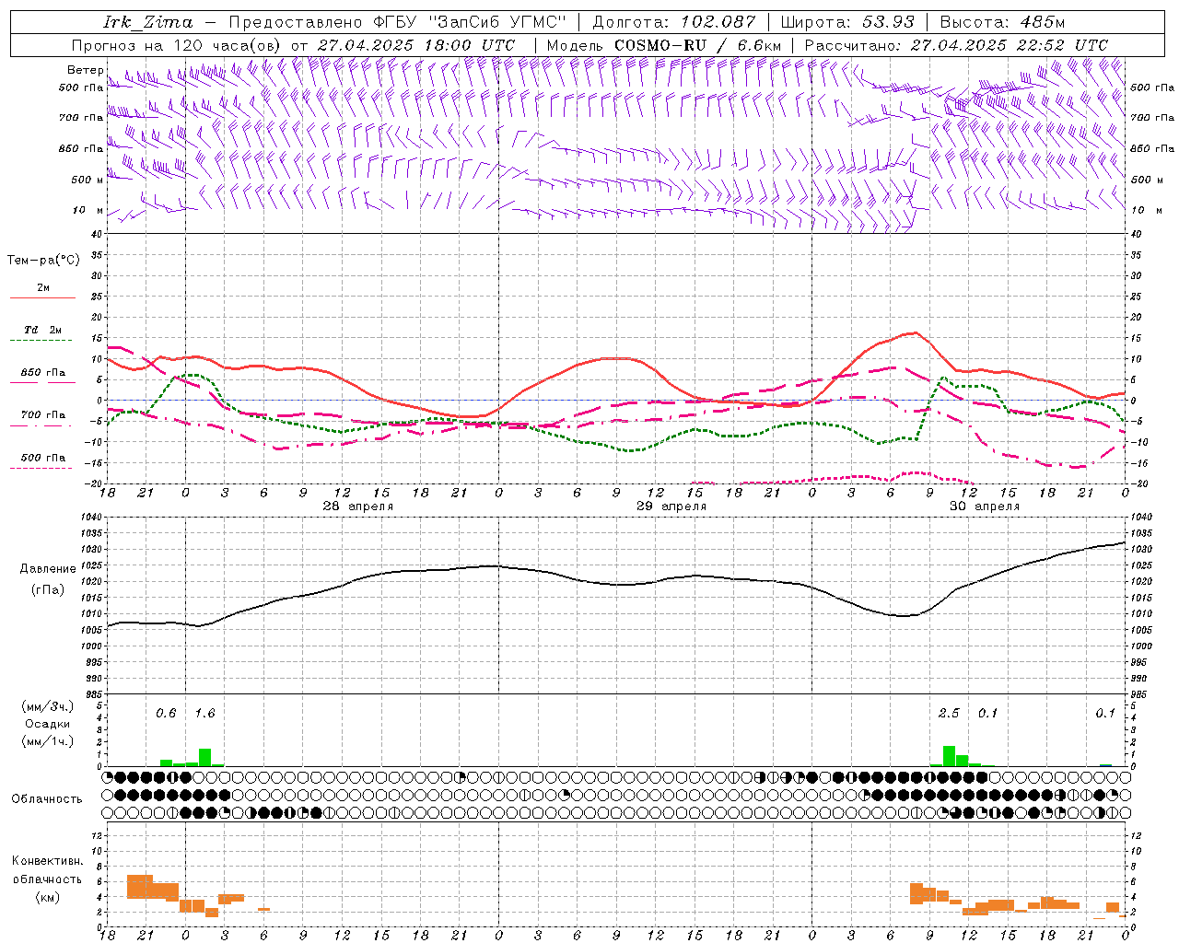Click the 28 апреля date label
The width and height of the screenshot is (1179, 943).
point(358,506)
